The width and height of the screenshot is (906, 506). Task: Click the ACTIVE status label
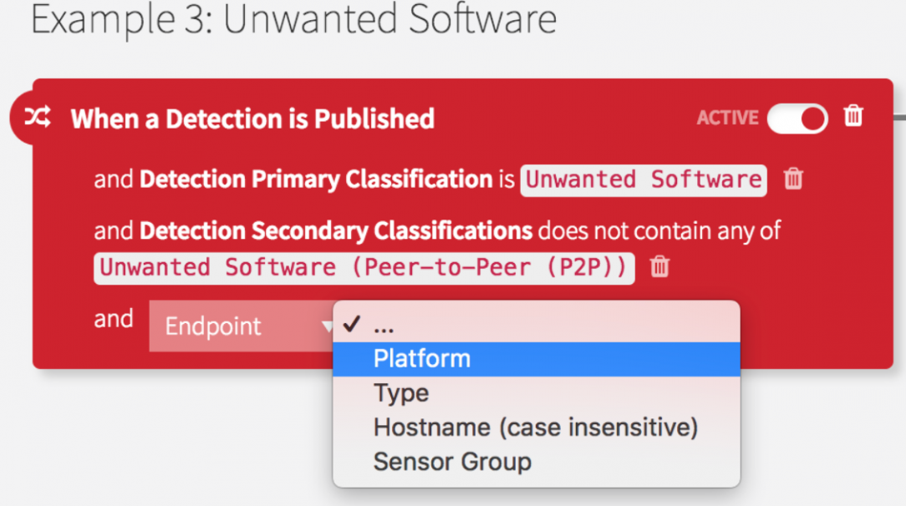tap(727, 118)
